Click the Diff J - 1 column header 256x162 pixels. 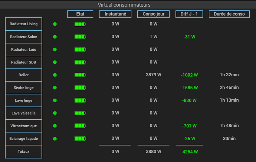[x=189, y=14]
